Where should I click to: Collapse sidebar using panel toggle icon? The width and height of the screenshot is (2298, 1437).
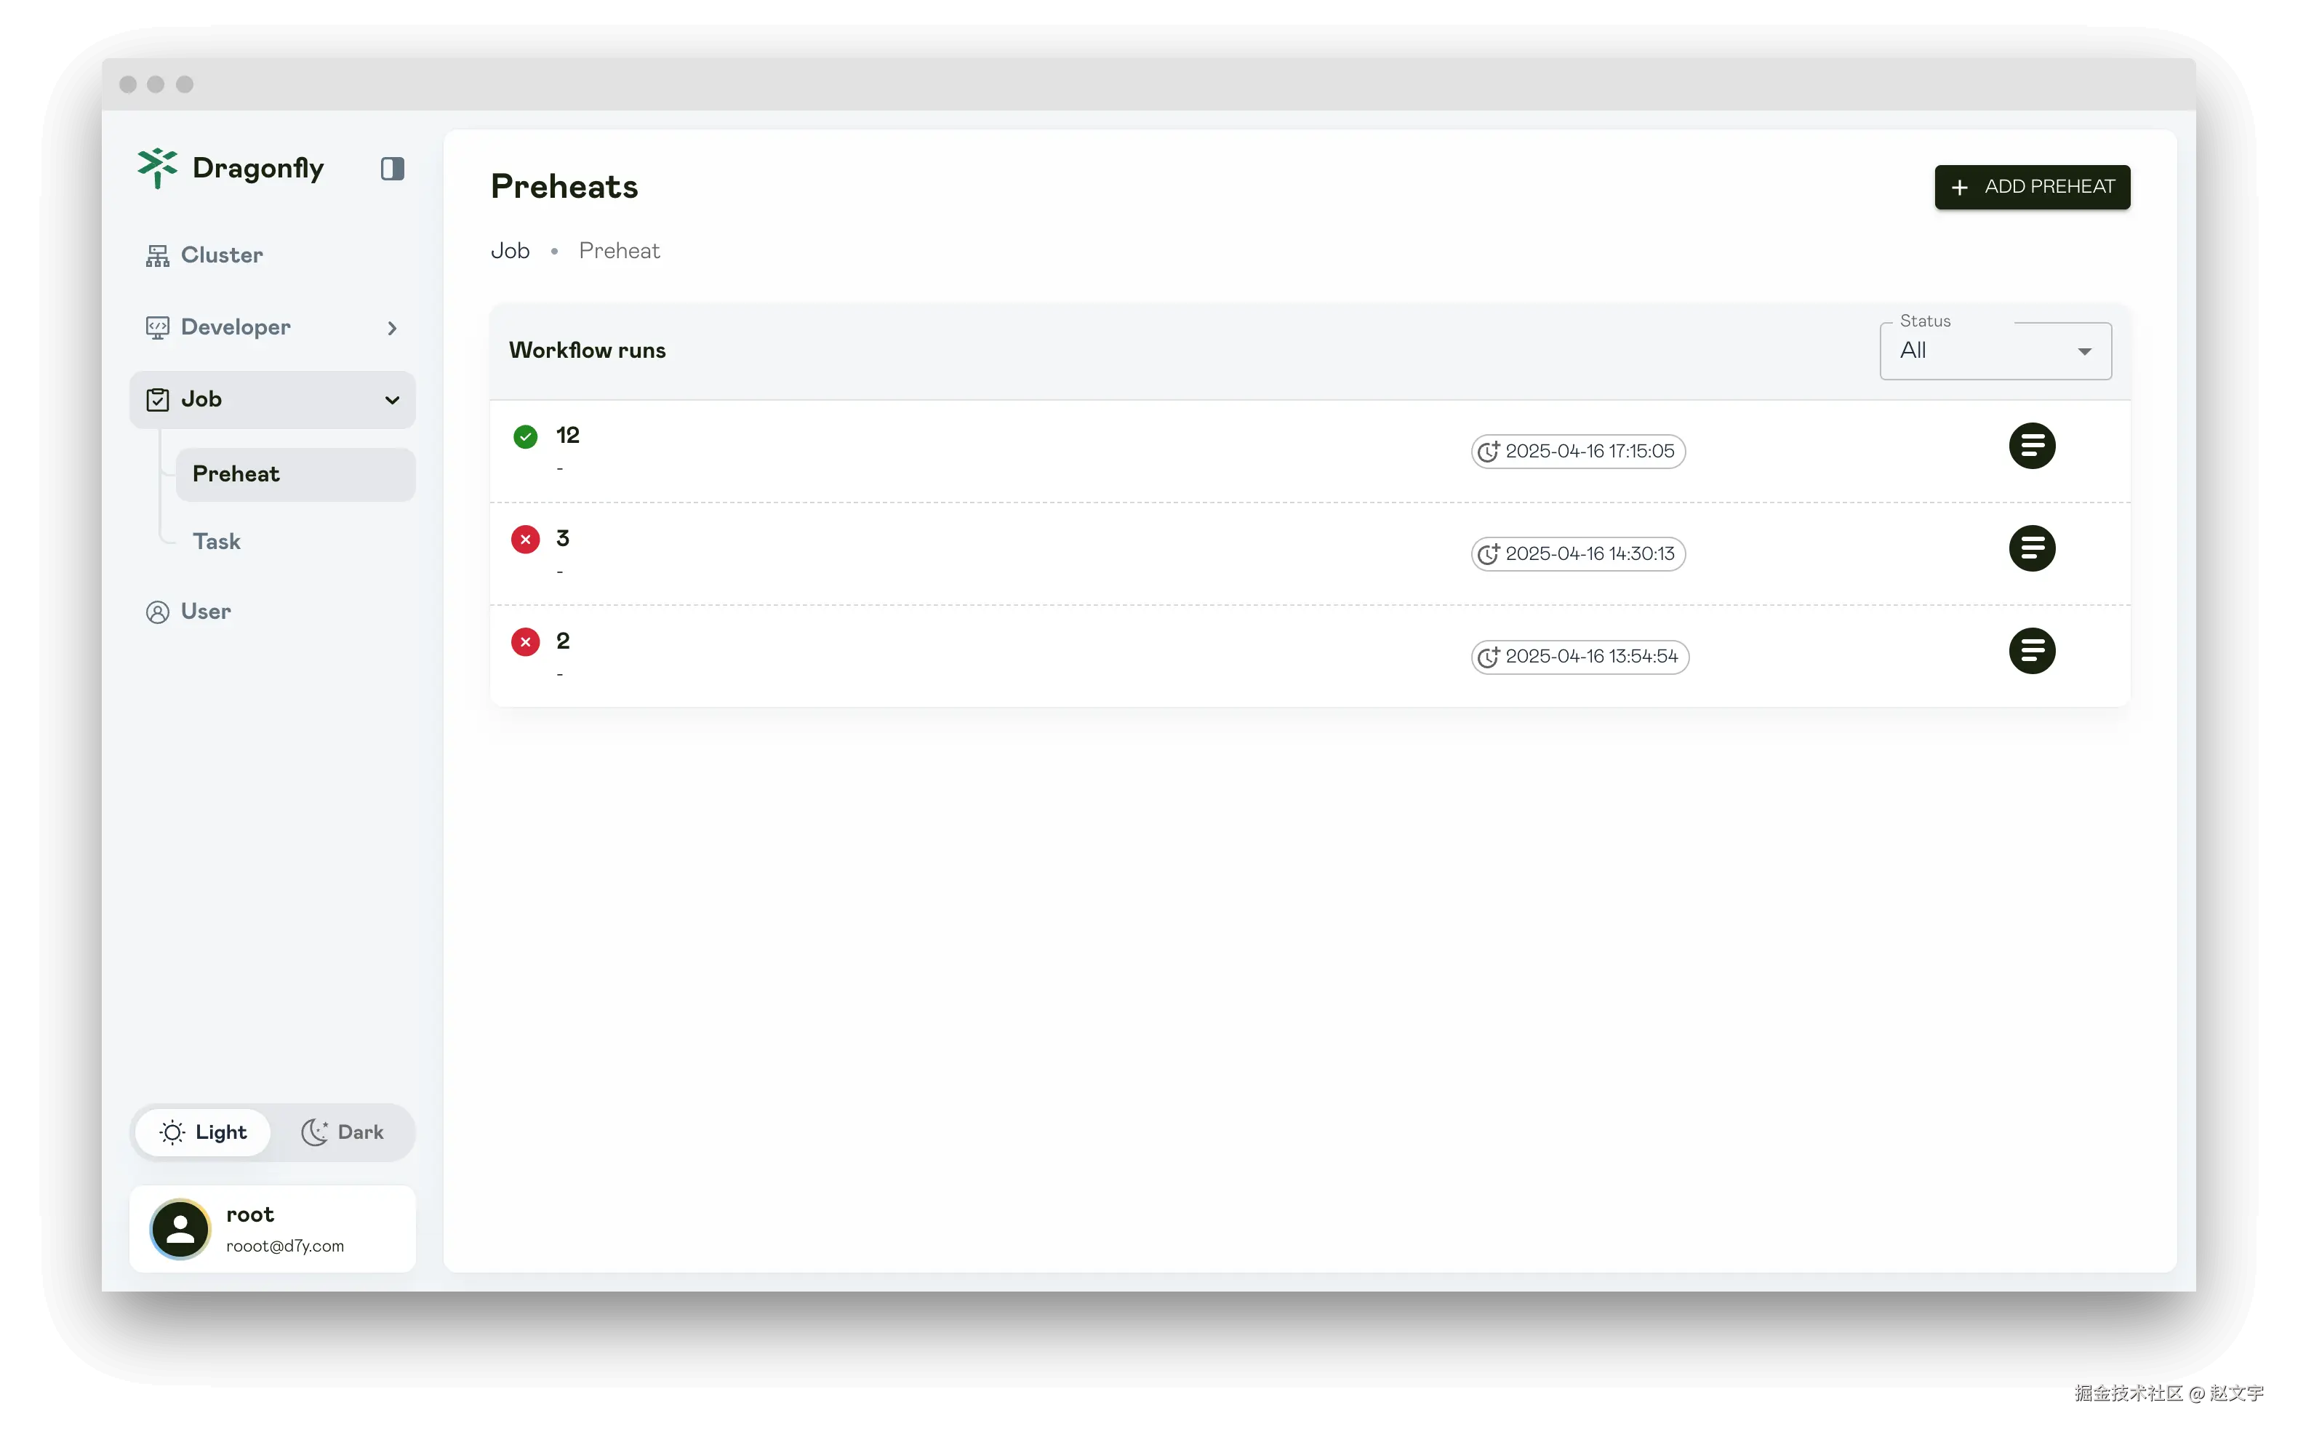393,169
